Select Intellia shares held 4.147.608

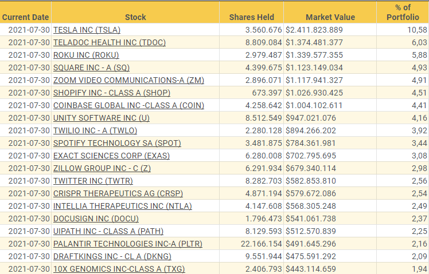[x=263, y=205]
